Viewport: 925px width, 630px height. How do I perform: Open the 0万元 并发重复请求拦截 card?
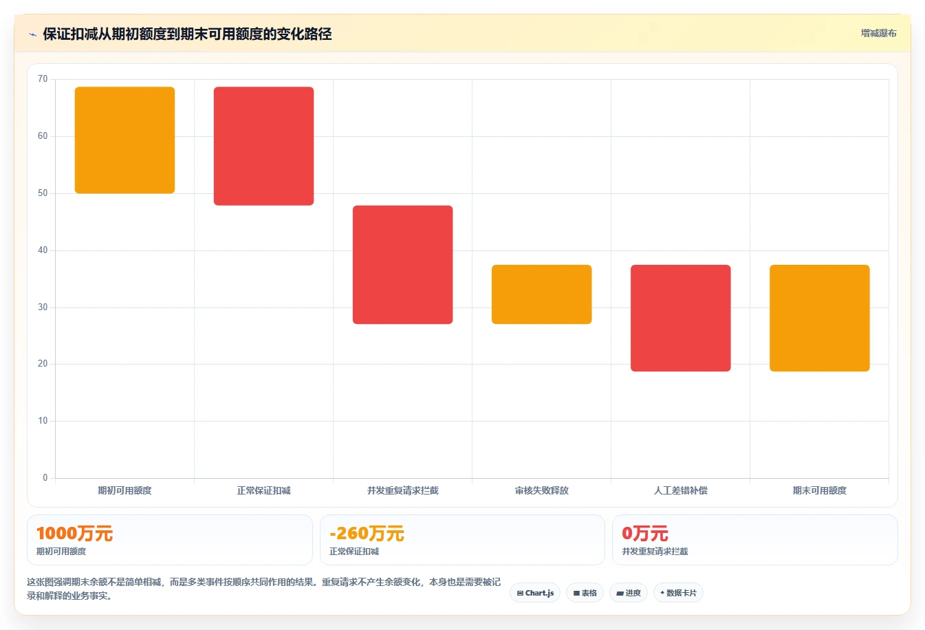click(x=754, y=540)
